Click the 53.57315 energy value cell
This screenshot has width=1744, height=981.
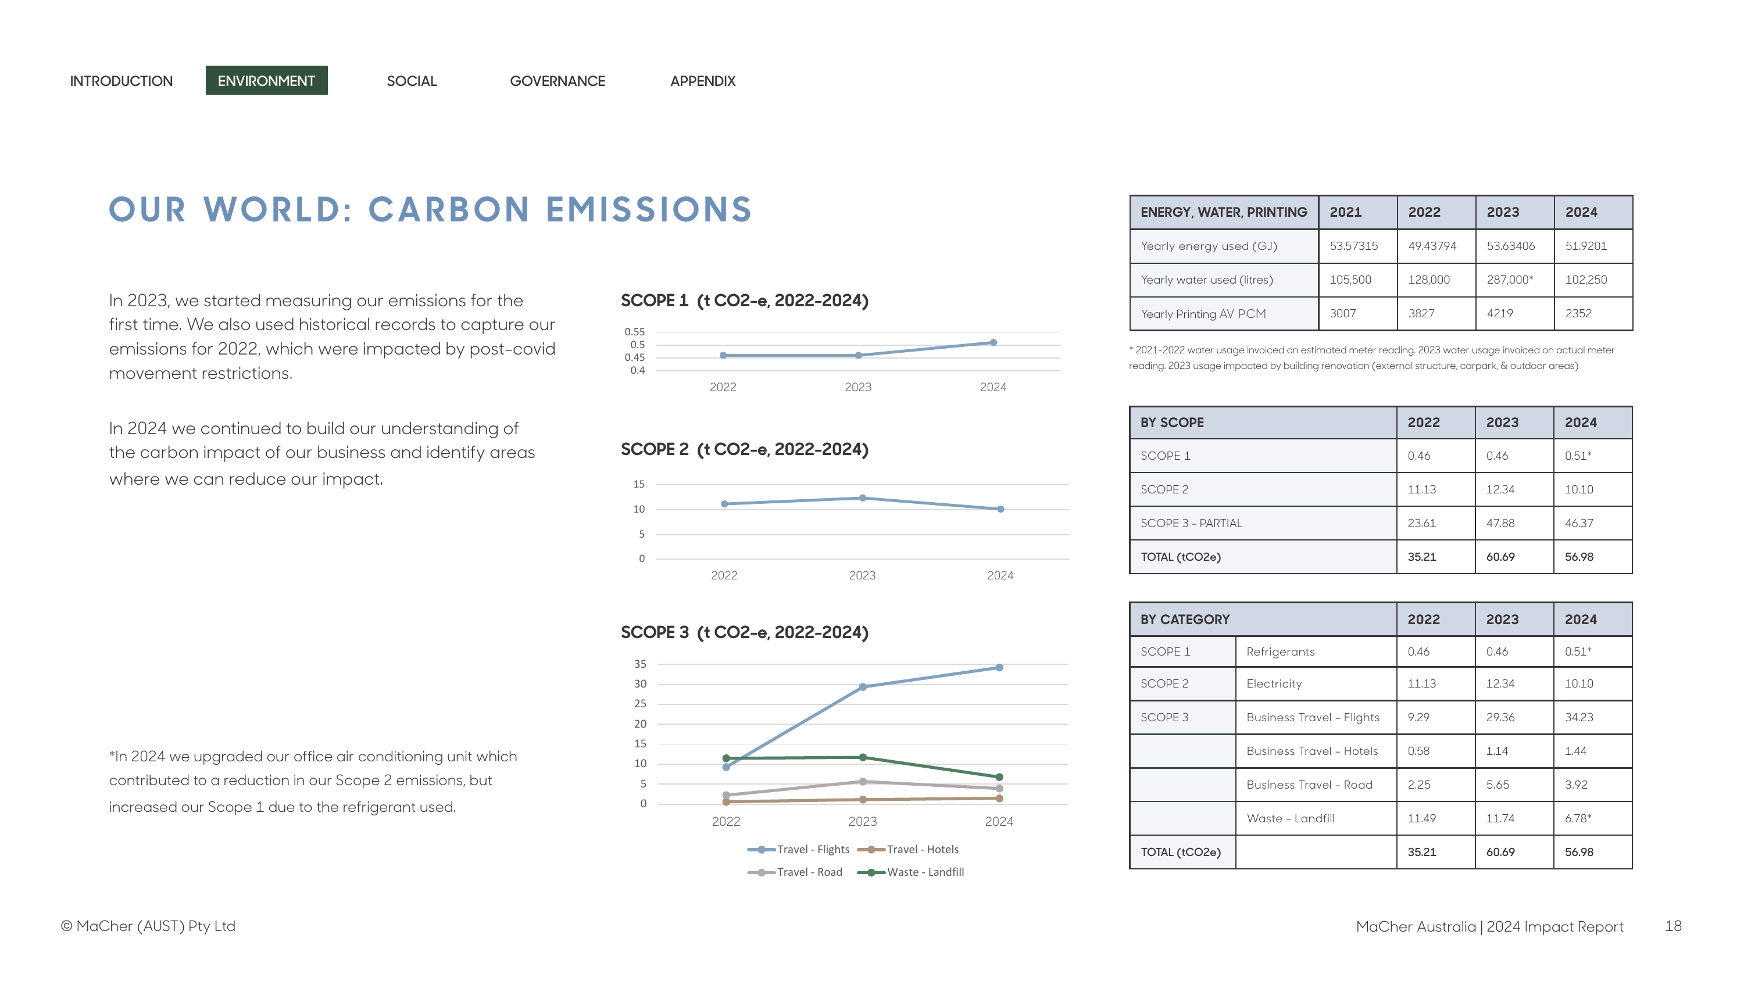click(1357, 246)
